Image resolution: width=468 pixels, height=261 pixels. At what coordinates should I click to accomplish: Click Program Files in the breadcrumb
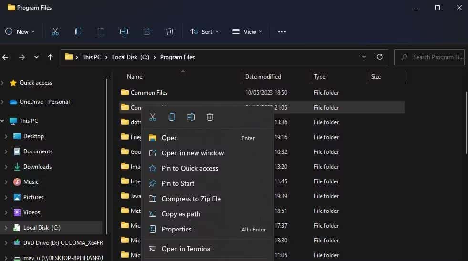[x=177, y=57]
